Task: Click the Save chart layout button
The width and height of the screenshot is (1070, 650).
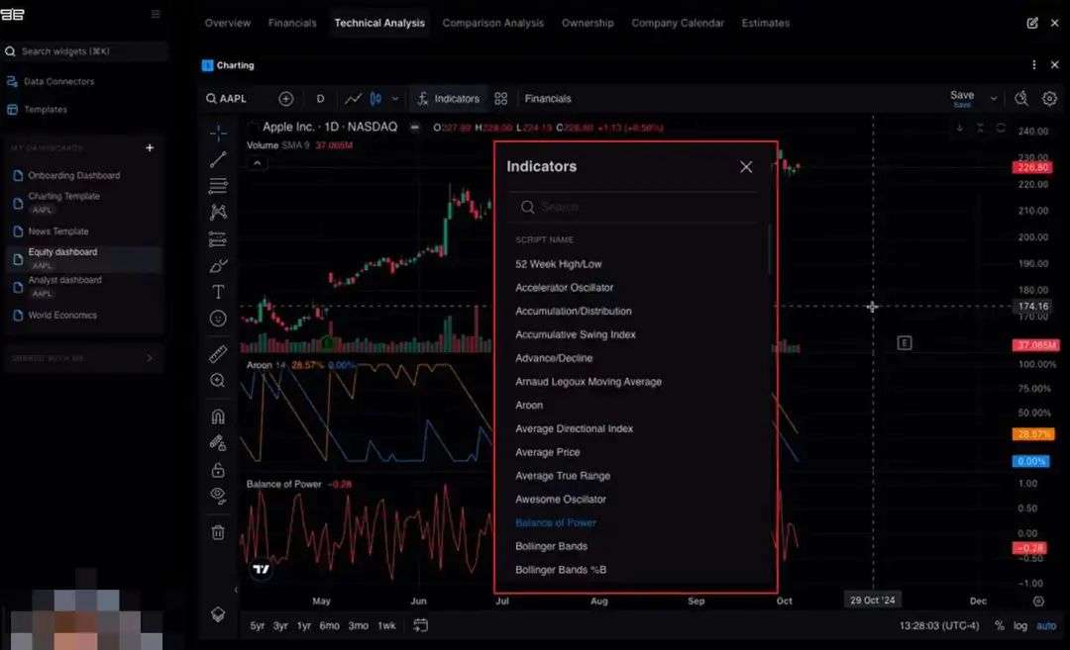Action: pos(962,98)
